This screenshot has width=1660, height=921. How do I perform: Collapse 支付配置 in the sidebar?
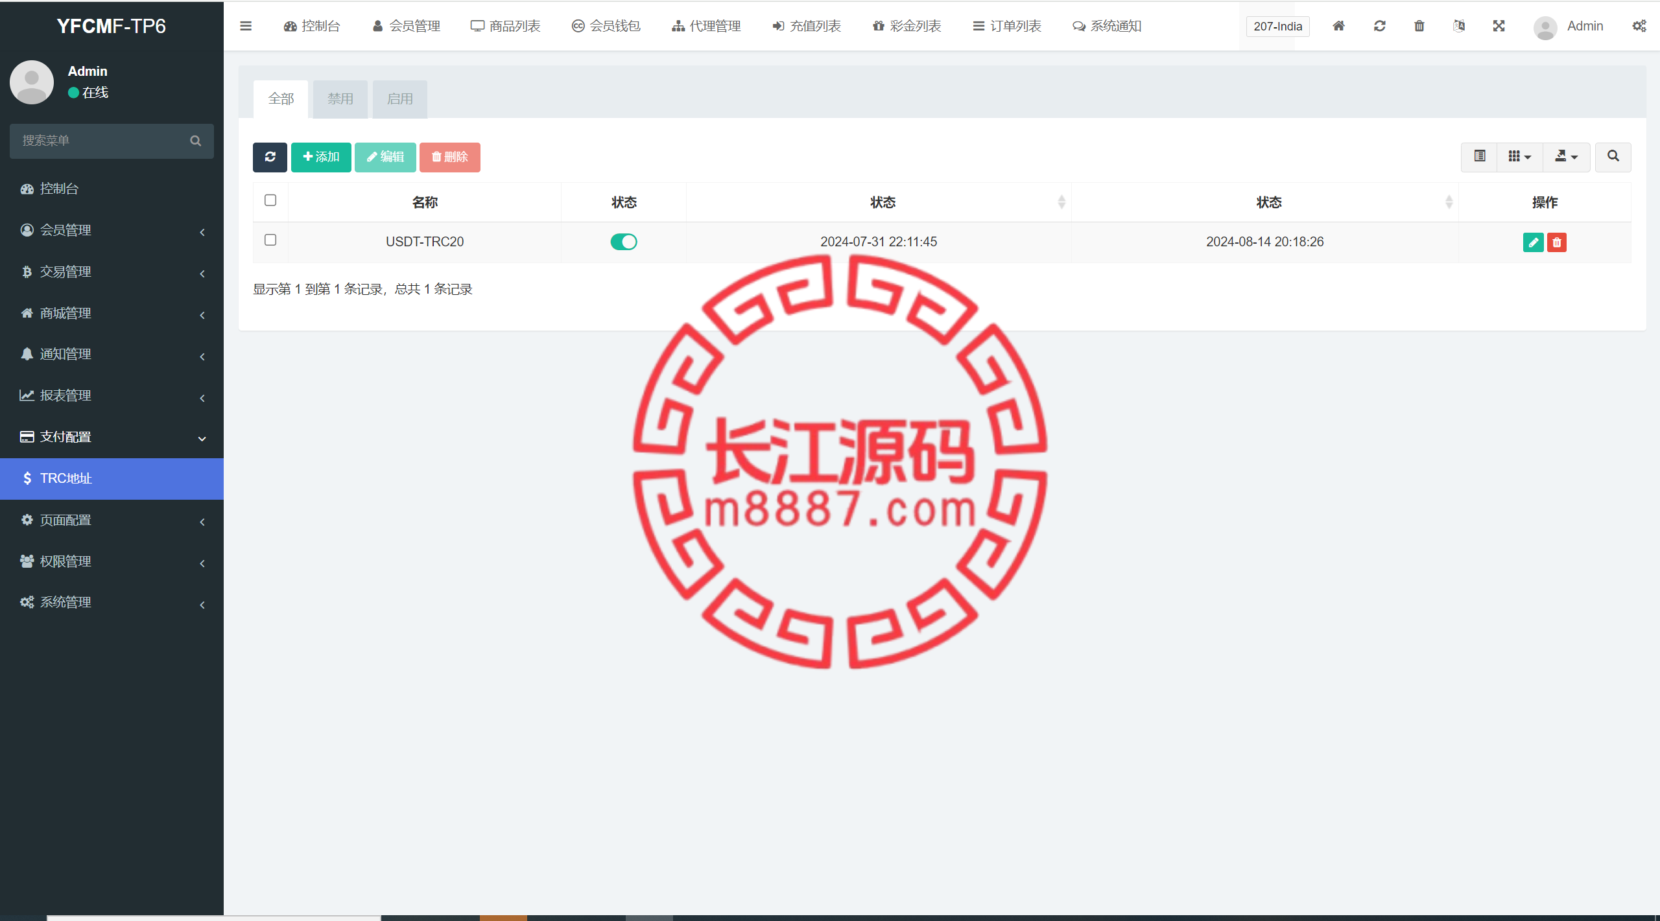click(x=112, y=437)
